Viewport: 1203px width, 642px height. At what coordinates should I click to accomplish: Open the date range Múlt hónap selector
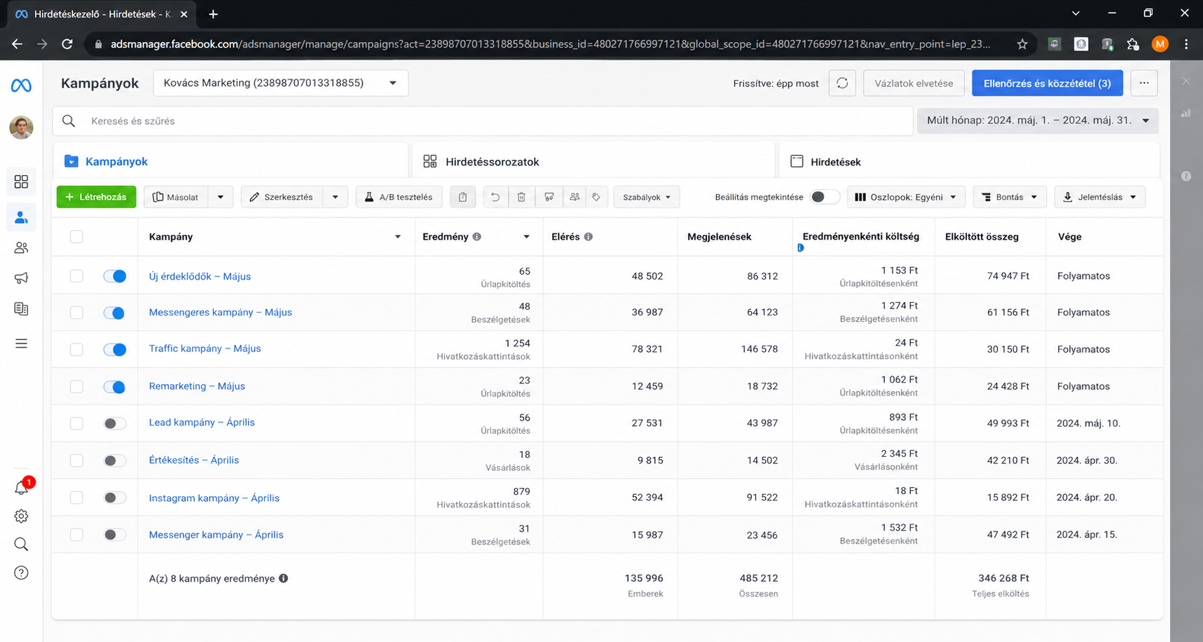(x=1038, y=121)
